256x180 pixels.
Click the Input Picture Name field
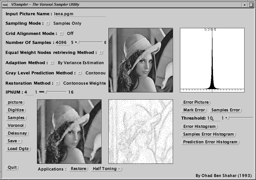coord(80,14)
